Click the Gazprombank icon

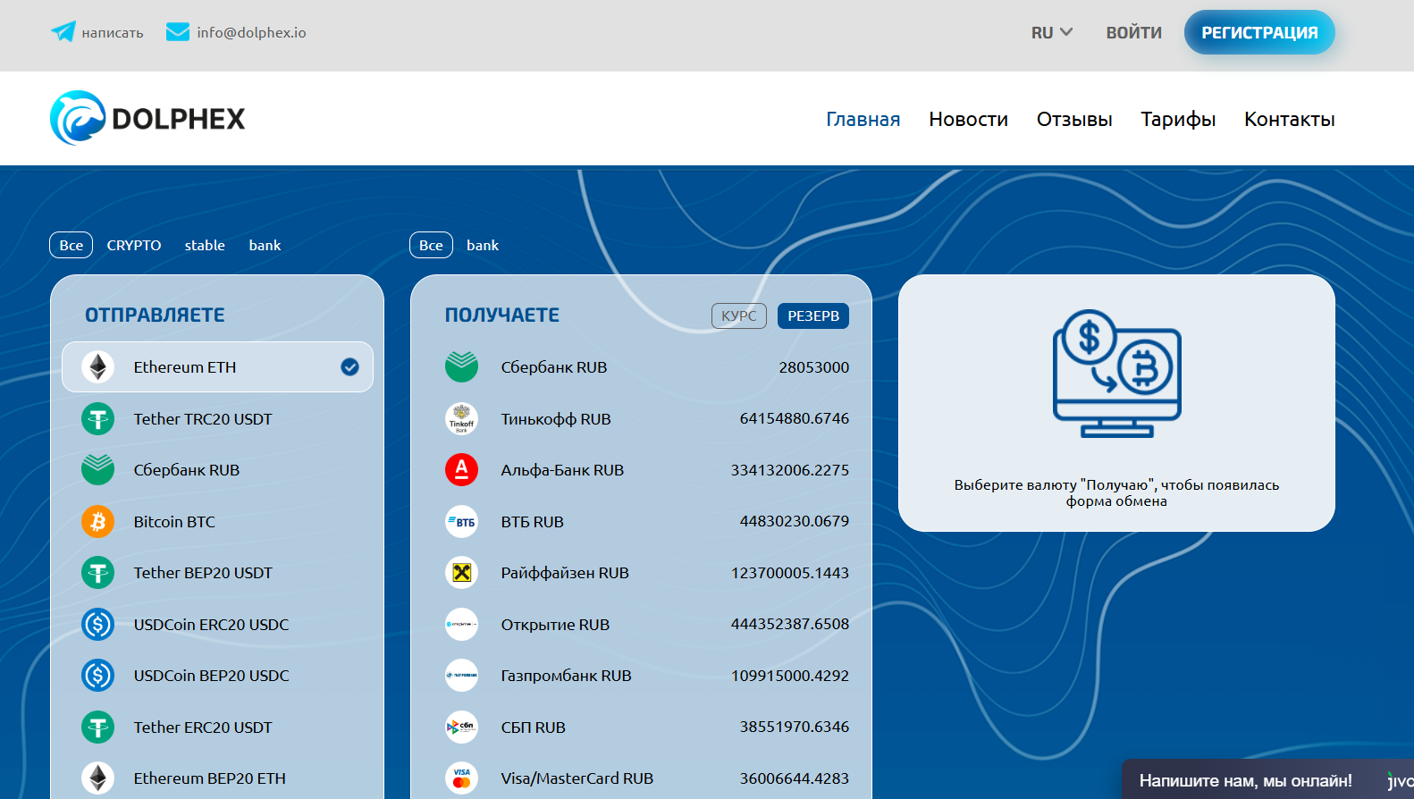pyautogui.click(x=461, y=676)
